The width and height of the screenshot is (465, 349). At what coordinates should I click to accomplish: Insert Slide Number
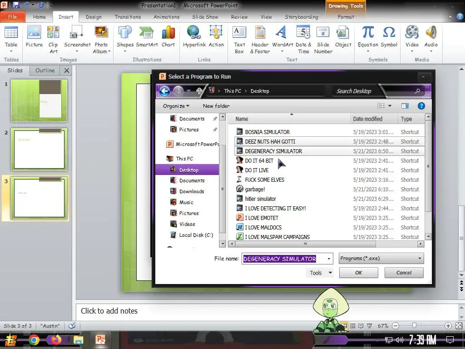point(323,40)
